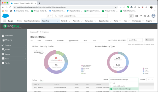
Task: Sort by the Profile column header
Action: [99, 84]
